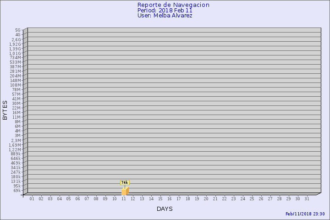Select day 25 on the x-axis

click(252, 198)
